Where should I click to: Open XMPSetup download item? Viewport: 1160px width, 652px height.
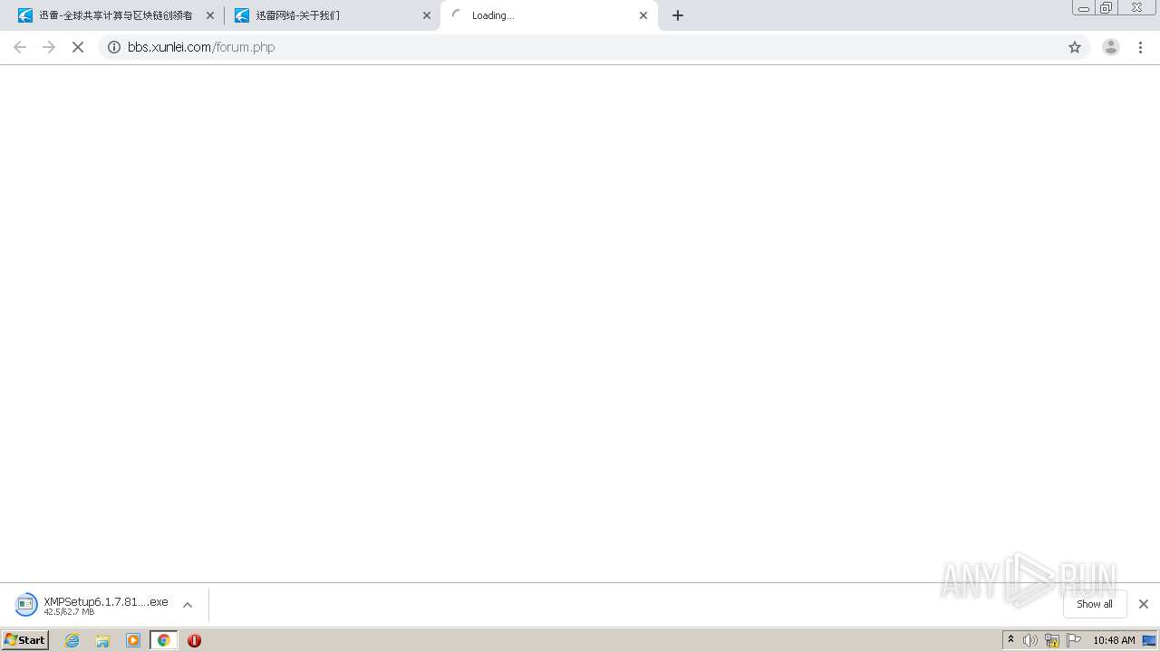[92, 605]
